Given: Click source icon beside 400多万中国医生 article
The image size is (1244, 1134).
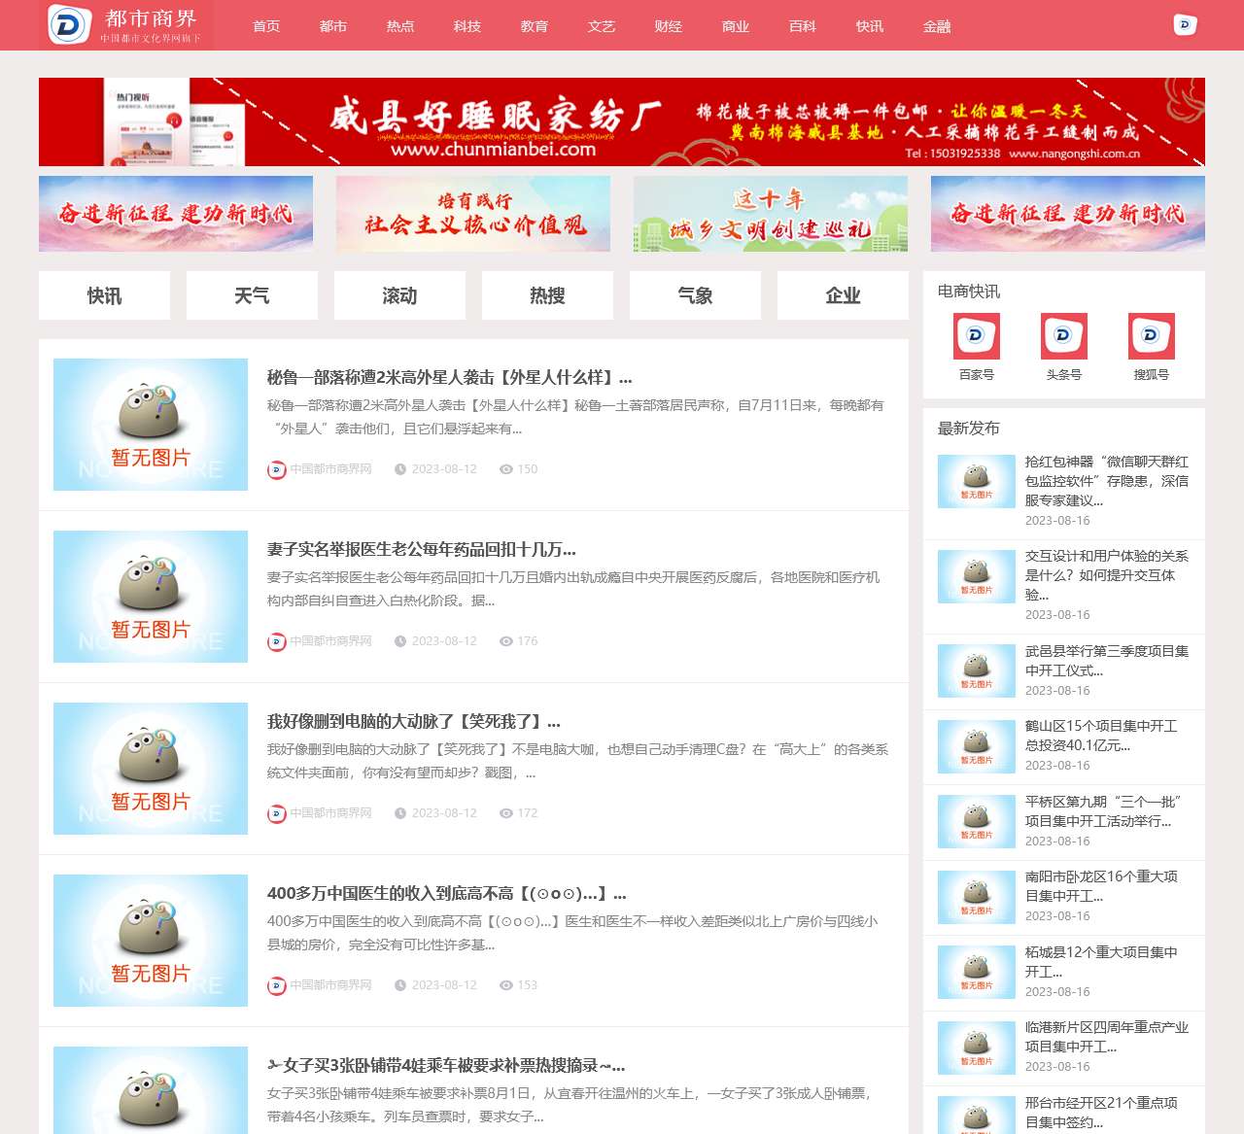Looking at the screenshot, I should point(277,985).
